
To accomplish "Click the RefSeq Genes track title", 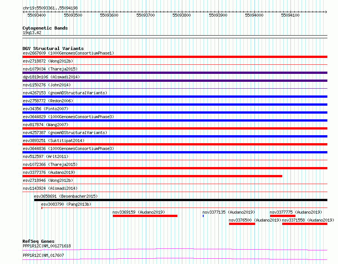I will click(38, 241).
